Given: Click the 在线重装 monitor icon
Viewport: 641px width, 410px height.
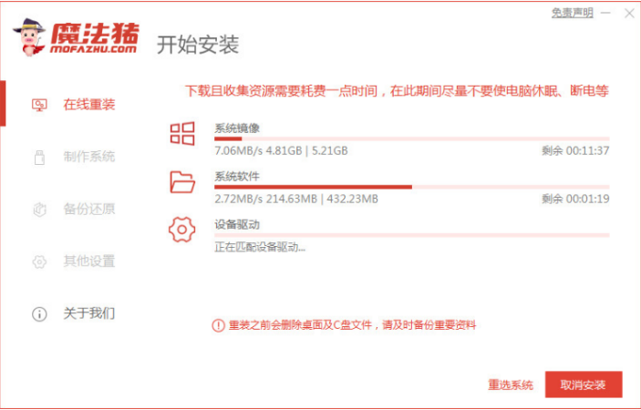Looking at the screenshot, I should (39, 105).
